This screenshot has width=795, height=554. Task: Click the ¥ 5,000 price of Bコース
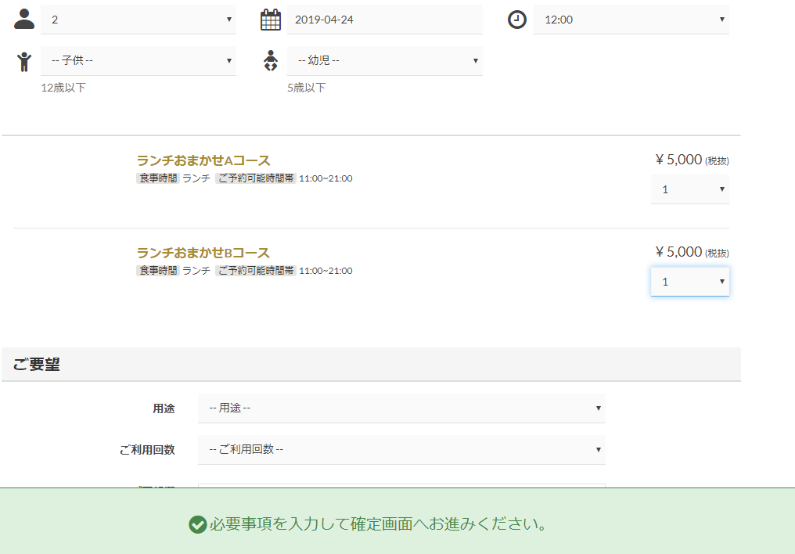tap(678, 252)
